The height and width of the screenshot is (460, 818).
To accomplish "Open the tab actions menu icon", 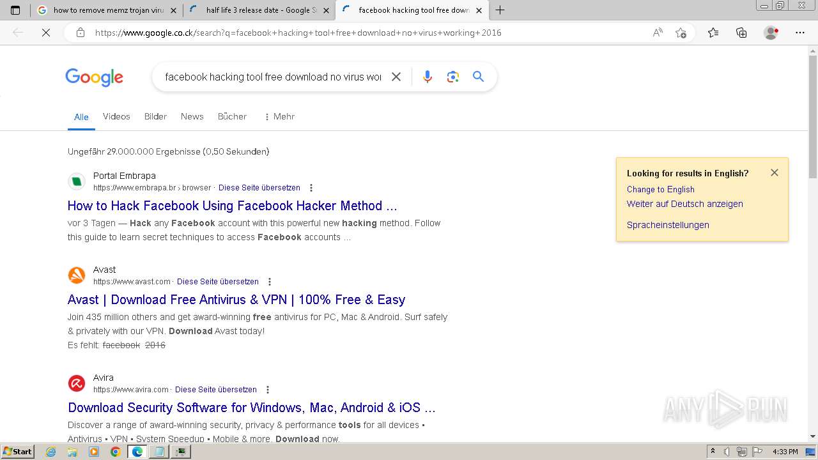I will click(15, 10).
